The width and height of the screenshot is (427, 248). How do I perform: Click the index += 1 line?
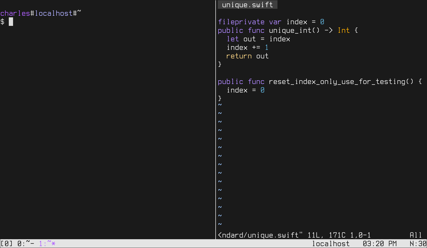(x=247, y=47)
